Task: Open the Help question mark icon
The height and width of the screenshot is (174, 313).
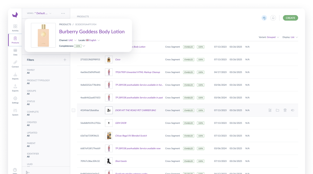Action: coord(15,170)
